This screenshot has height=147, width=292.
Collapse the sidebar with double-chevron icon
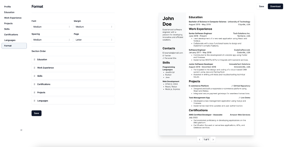pyautogui.click(x=21, y=130)
